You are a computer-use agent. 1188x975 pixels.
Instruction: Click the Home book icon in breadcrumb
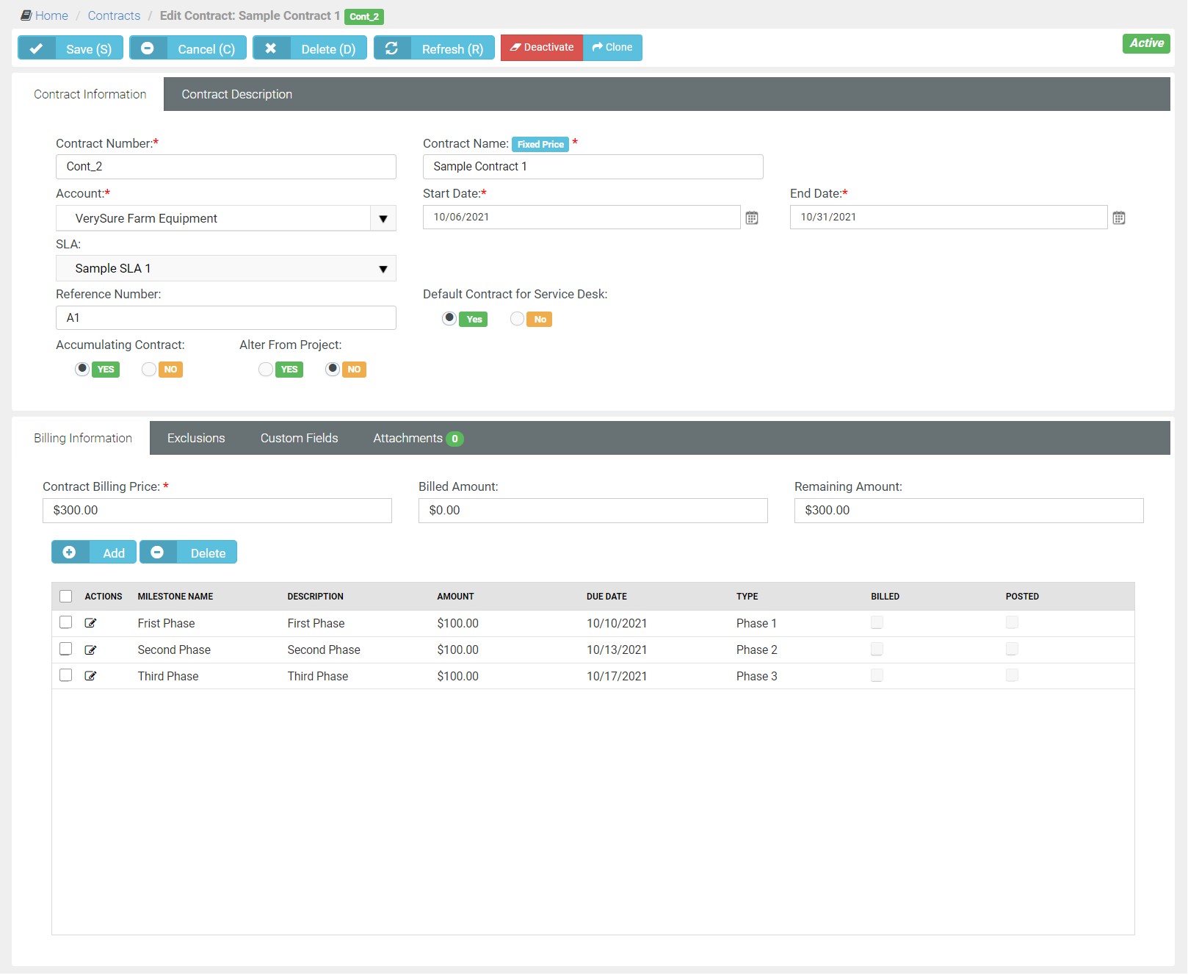(x=26, y=15)
